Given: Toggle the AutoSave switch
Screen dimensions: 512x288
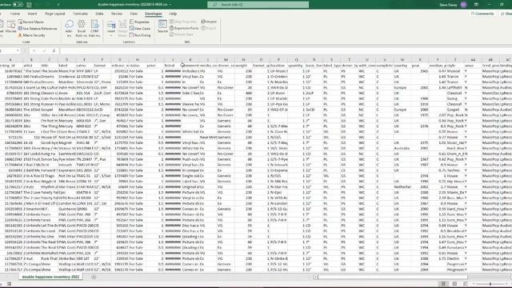Looking at the screenshot, I should click(x=18, y=5).
